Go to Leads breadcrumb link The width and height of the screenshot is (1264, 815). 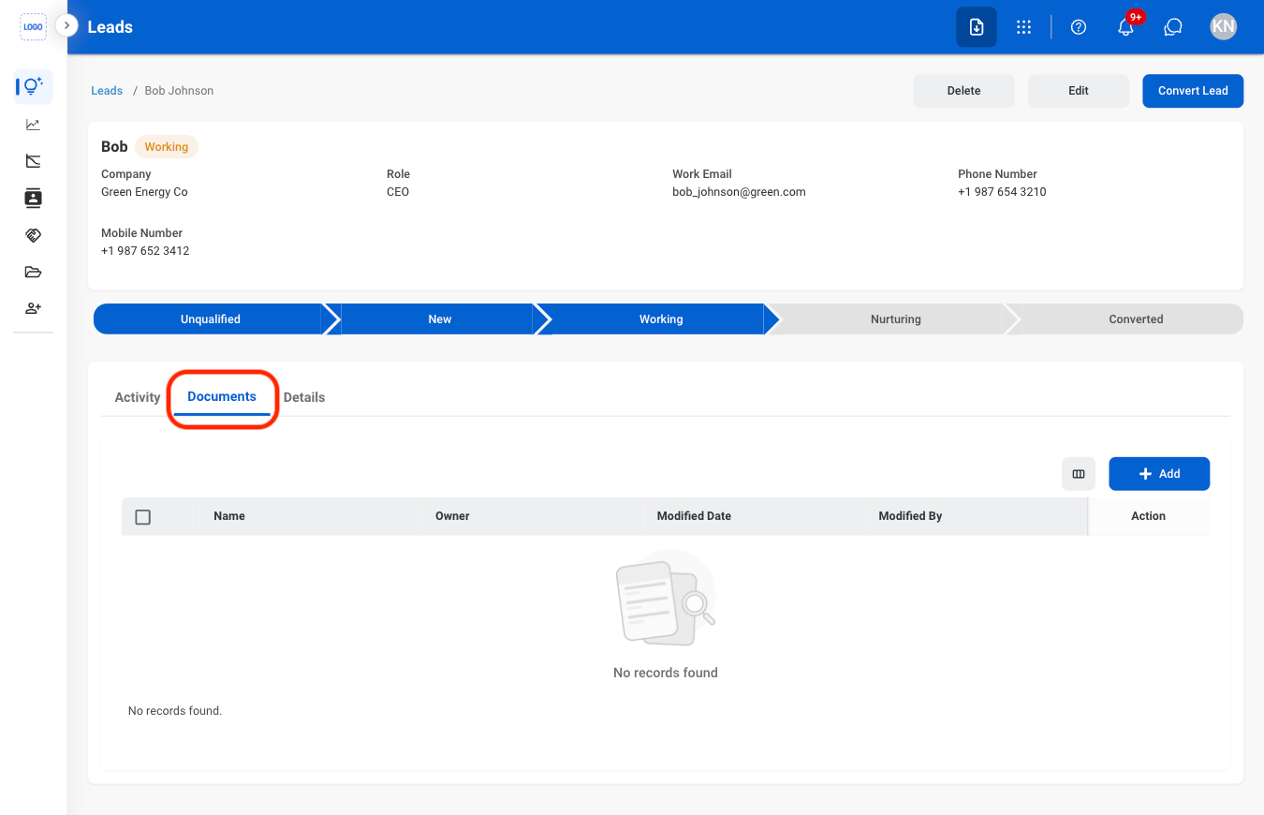tap(107, 91)
